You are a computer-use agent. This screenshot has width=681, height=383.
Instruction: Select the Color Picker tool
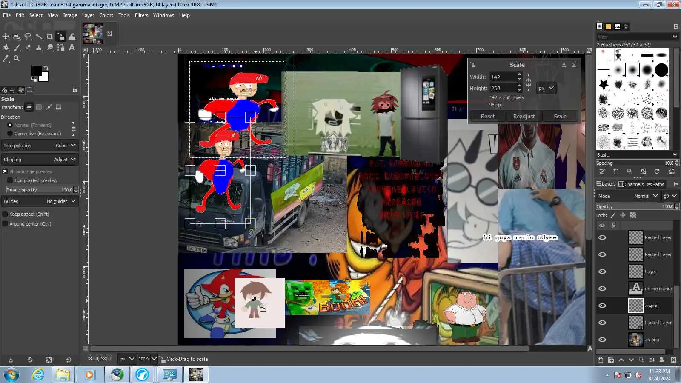pos(6,59)
